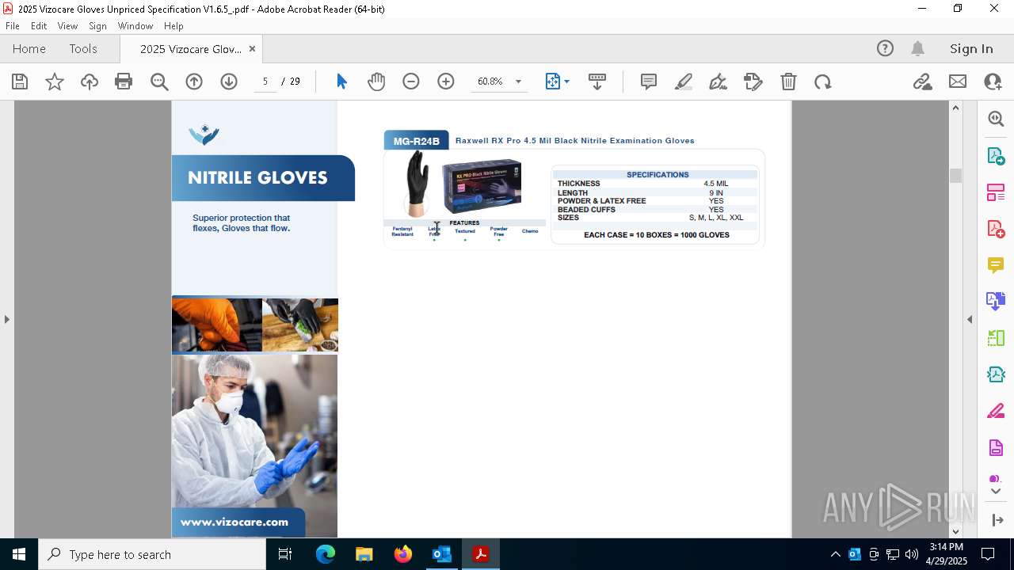This screenshot has height=570, width=1014.
Task: Add a sticky note comment
Action: pyautogui.click(x=649, y=82)
